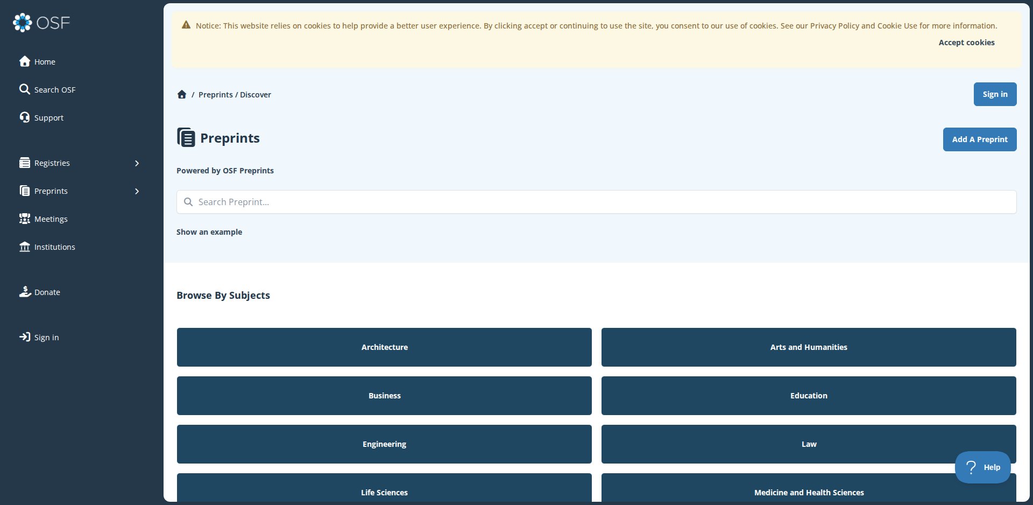Browse the Life Sciences subject
This screenshot has height=505, width=1033.
click(x=384, y=488)
